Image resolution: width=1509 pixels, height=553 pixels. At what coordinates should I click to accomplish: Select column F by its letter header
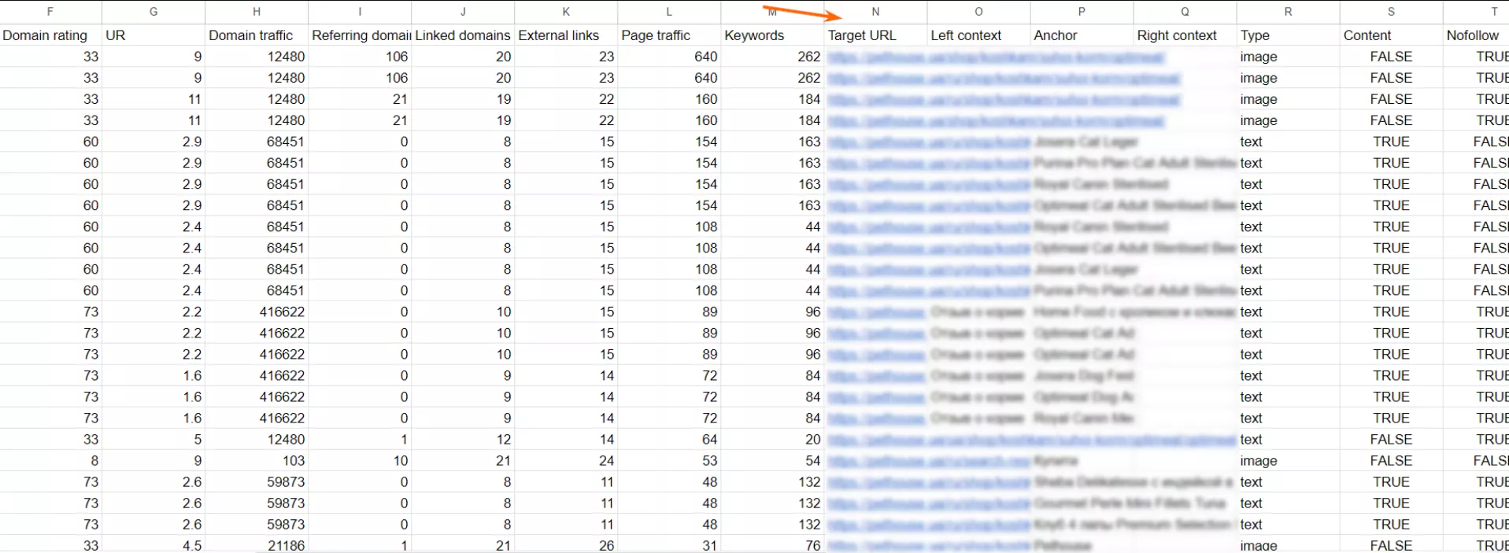tap(50, 12)
